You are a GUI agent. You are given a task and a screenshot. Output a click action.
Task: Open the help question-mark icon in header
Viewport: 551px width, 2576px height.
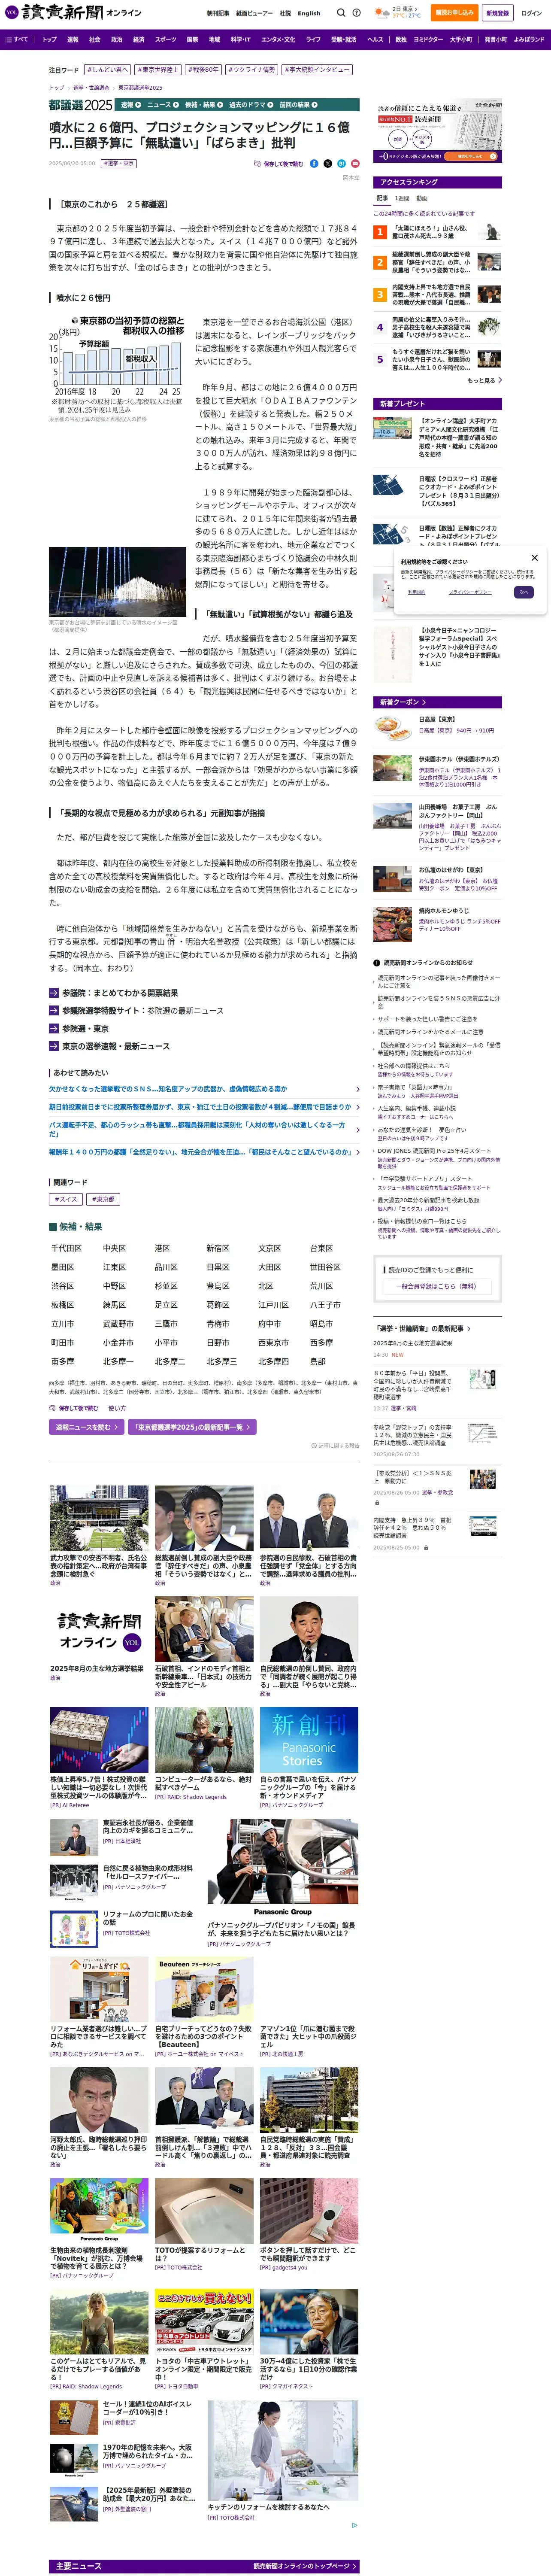coord(357,13)
